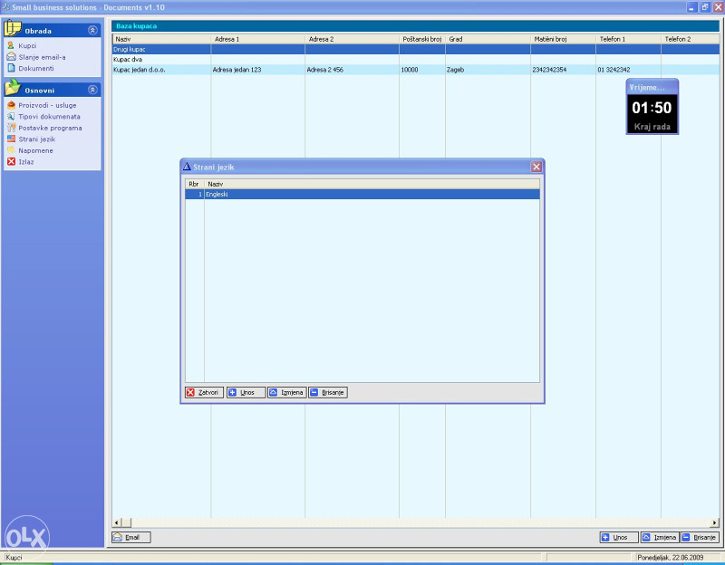Click the date in the status bar

[x=670, y=558]
